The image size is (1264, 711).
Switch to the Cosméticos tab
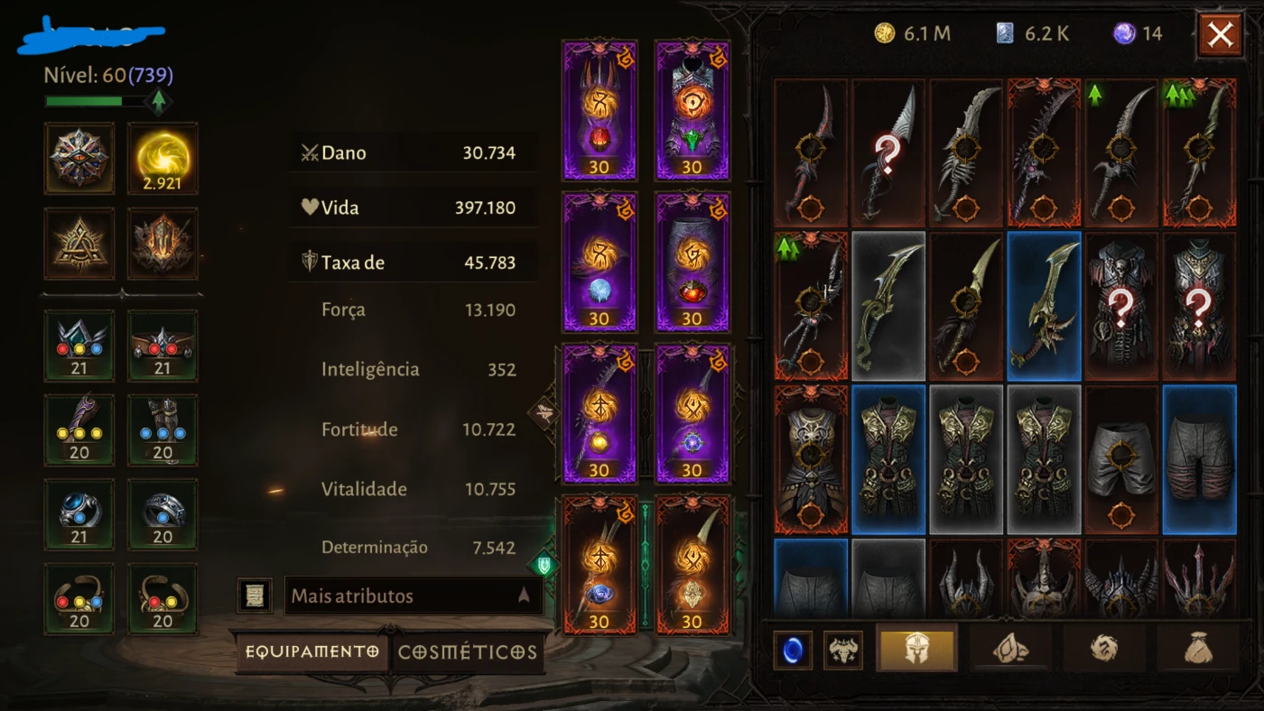(x=468, y=651)
